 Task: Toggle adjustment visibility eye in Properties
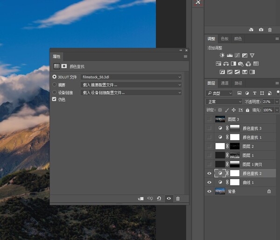click(x=169, y=199)
